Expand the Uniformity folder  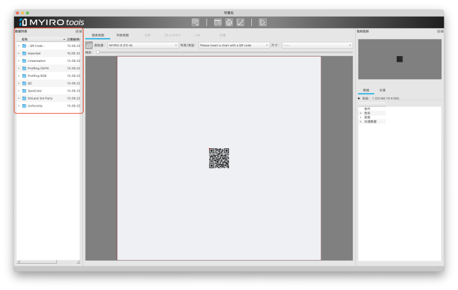pyautogui.click(x=19, y=106)
